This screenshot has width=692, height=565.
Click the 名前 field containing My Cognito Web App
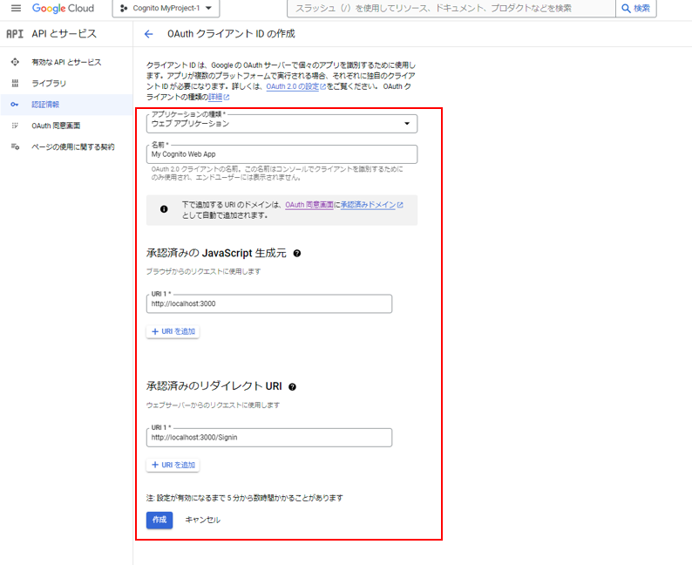click(x=282, y=154)
